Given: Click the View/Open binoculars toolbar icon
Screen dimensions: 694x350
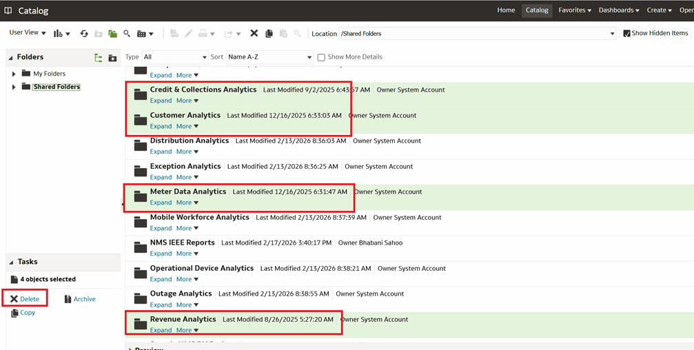Looking at the screenshot, I should (174, 34).
